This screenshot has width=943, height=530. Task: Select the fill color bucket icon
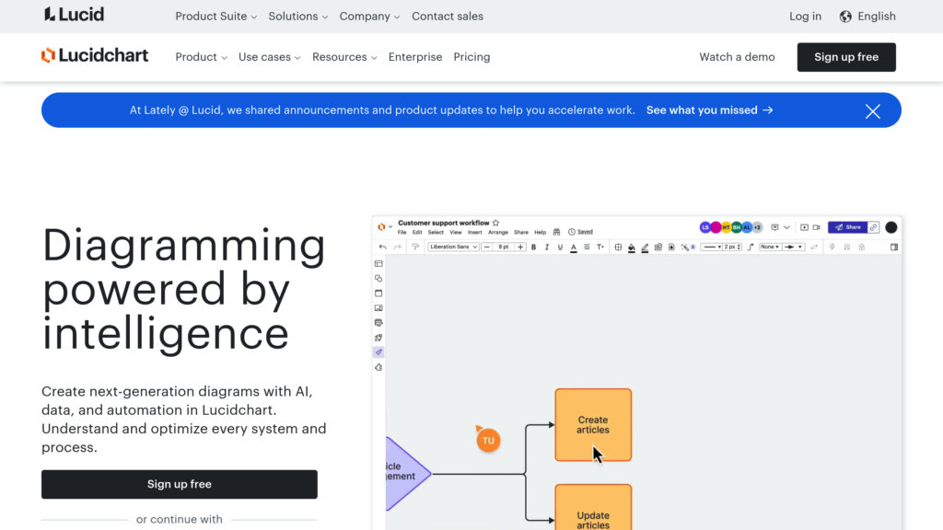click(x=630, y=247)
